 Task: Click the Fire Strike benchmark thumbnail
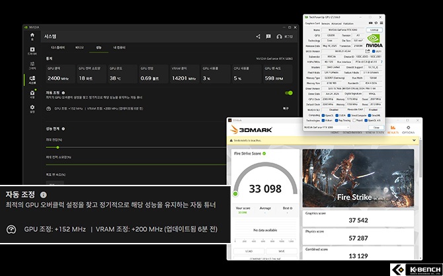(x=358, y=178)
